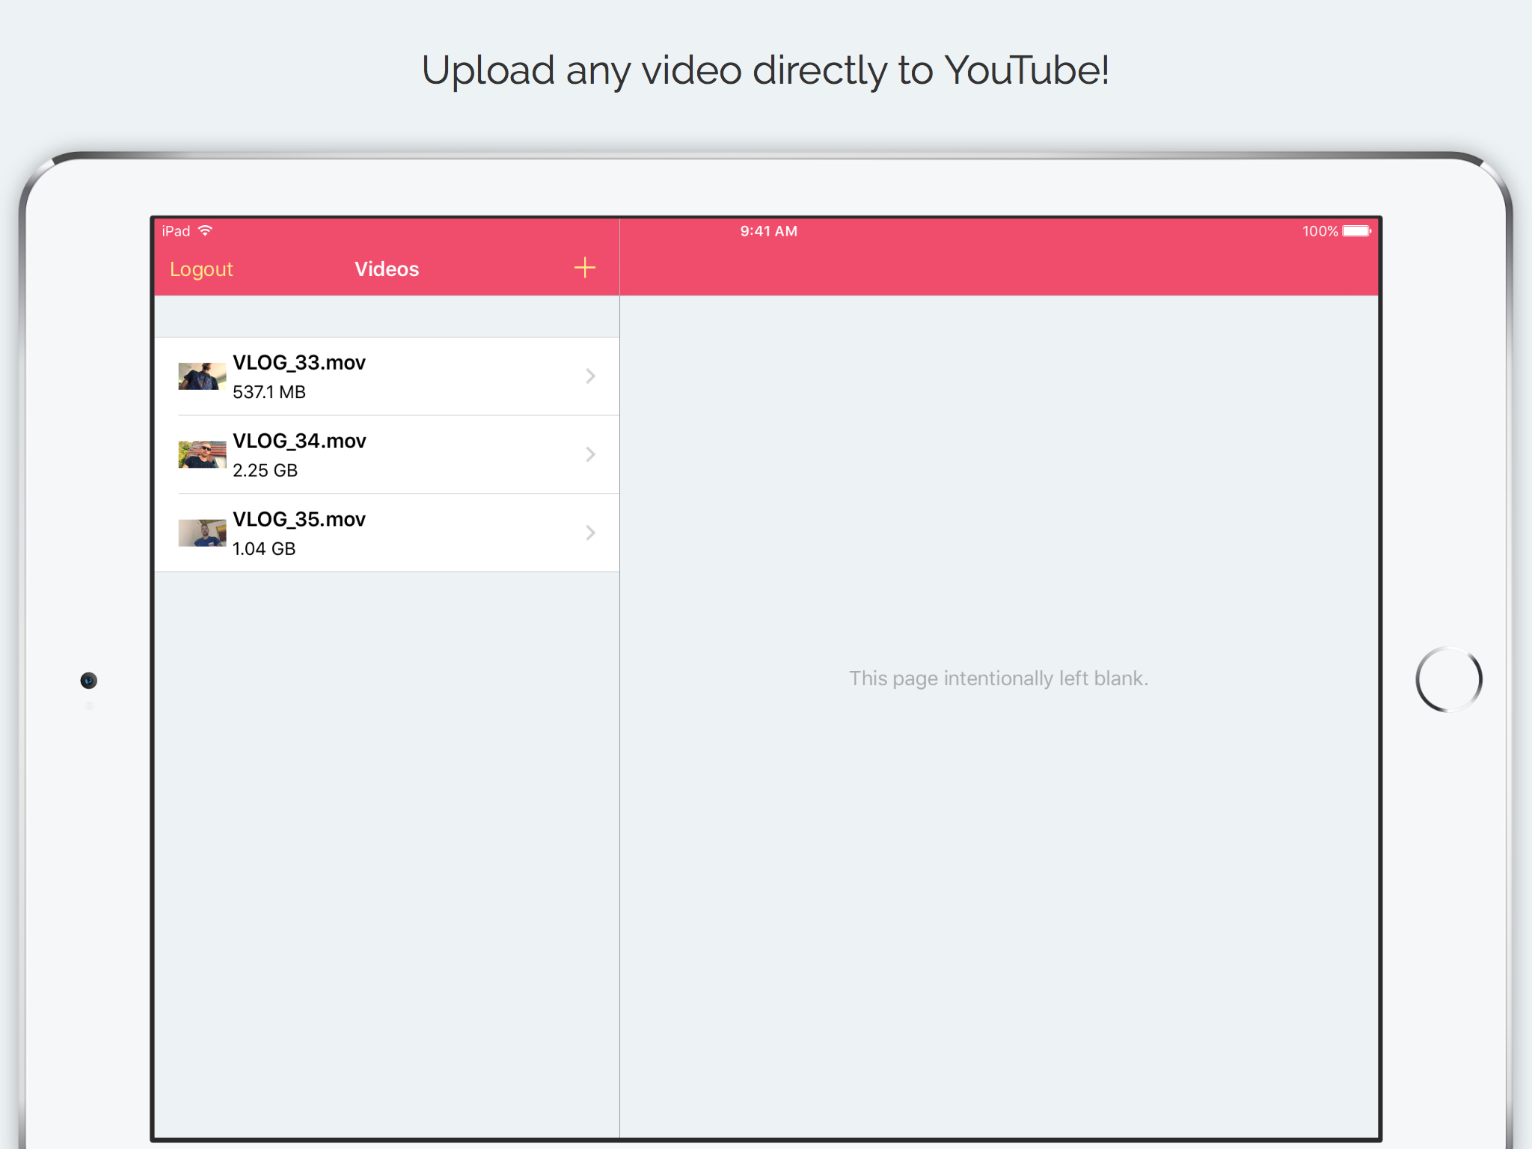The image size is (1532, 1149).
Task: Log out using the Logout button
Action: click(201, 269)
